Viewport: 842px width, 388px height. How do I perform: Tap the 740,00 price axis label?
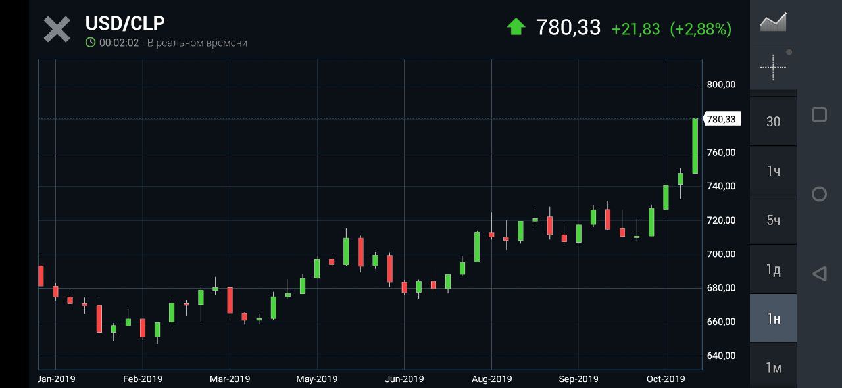pyautogui.click(x=721, y=186)
